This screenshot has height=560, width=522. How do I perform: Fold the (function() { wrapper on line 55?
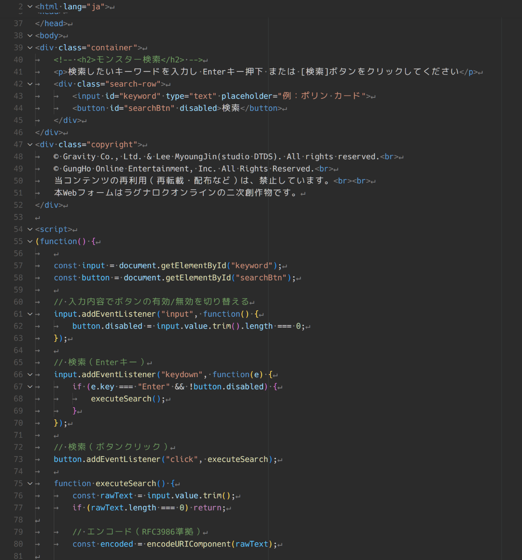pos(30,242)
